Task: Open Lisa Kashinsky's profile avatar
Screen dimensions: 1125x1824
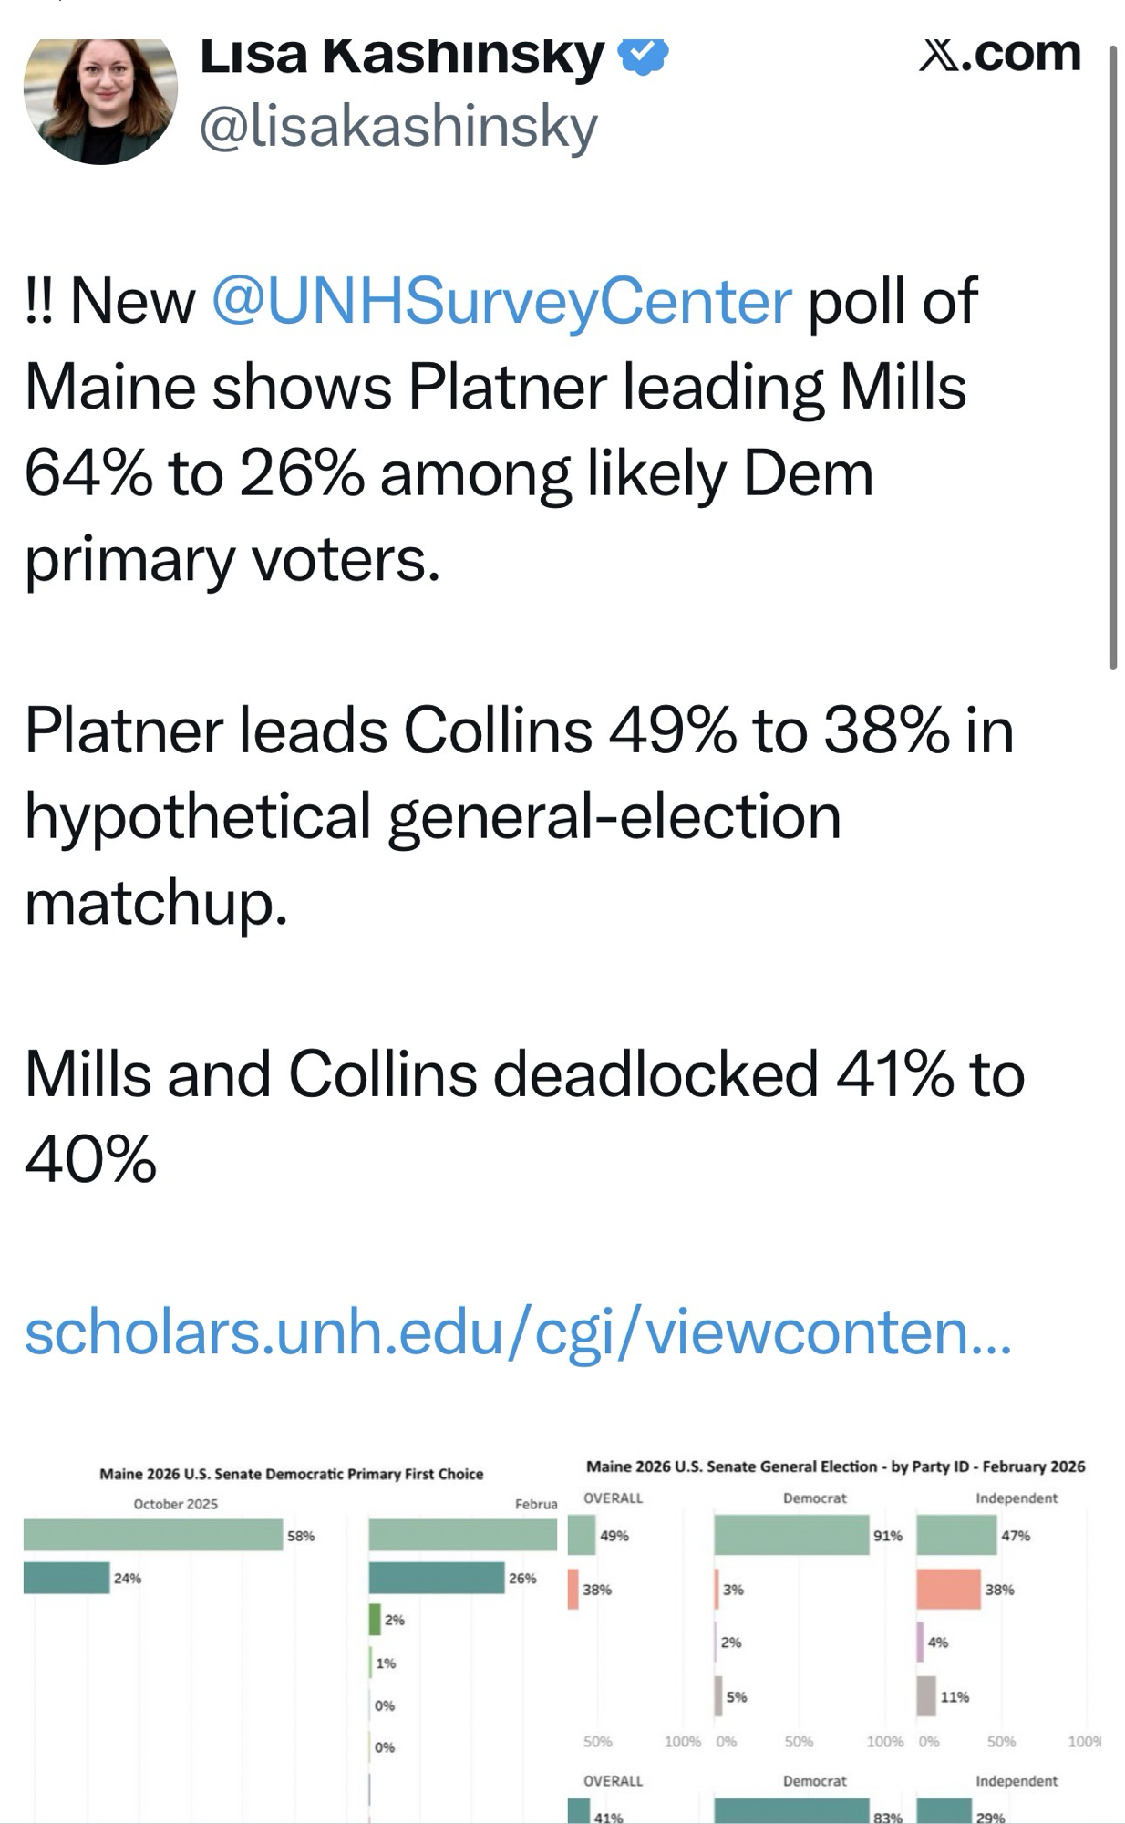Action: pyautogui.click(x=100, y=98)
